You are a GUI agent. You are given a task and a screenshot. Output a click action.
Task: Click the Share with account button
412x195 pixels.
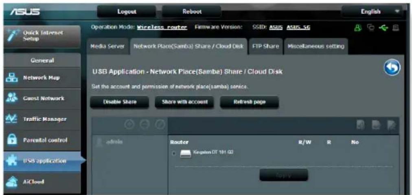pos(184,102)
